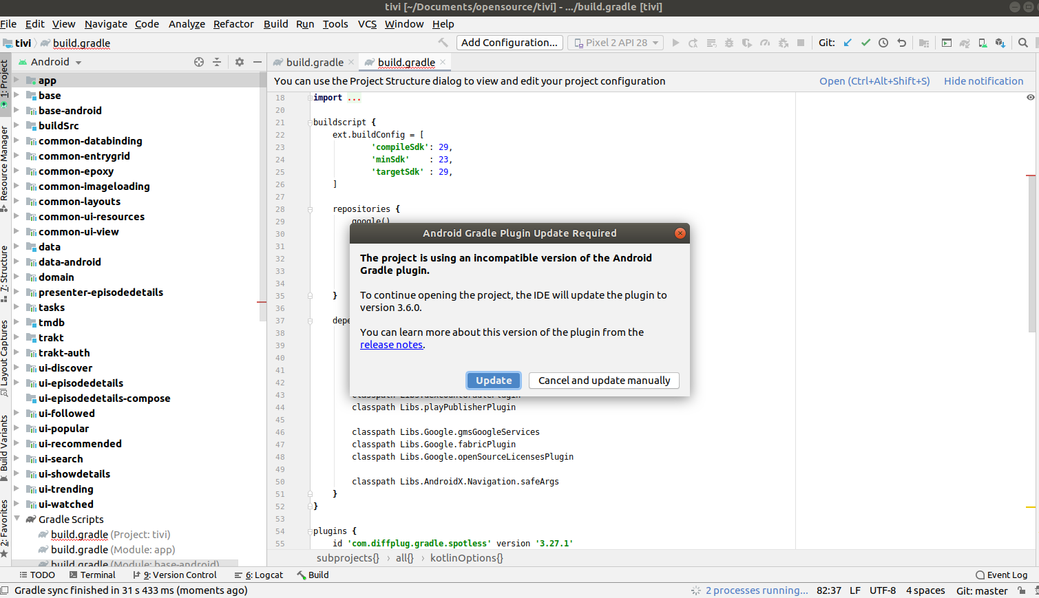Image resolution: width=1039 pixels, height=598 pixels.
Task: Collapse all nodes in the Project tree
Action: [x=219, y=62]
